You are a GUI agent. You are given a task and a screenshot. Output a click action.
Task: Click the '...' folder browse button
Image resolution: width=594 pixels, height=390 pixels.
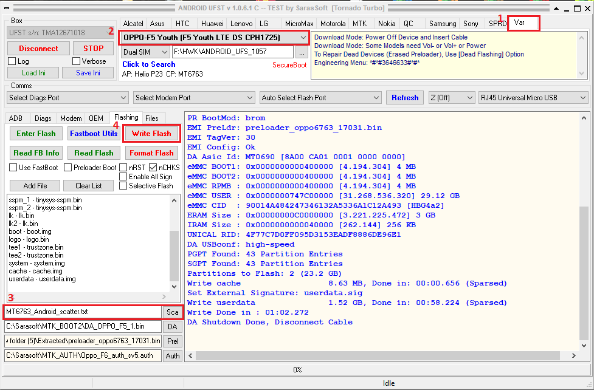[x=302, y=52]
